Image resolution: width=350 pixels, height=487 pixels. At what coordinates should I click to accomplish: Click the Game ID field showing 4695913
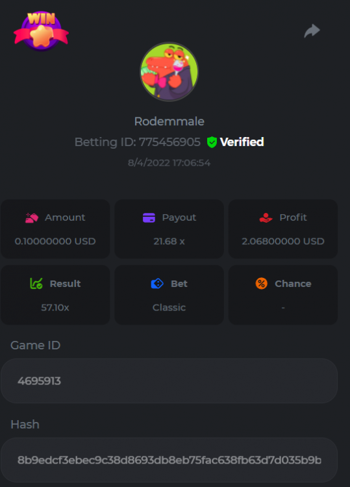pyautogui.click(x=169, y=381)
